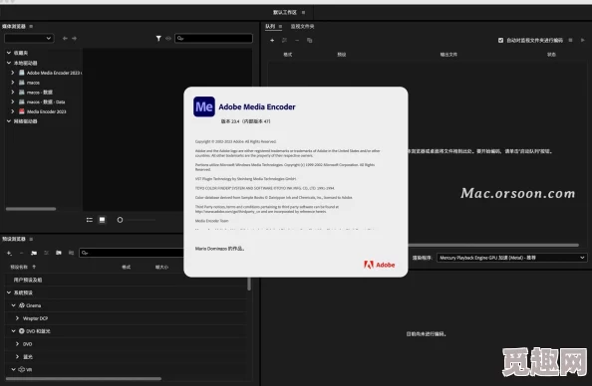
Task: Click the export presets icon
Action: (71, 253)
